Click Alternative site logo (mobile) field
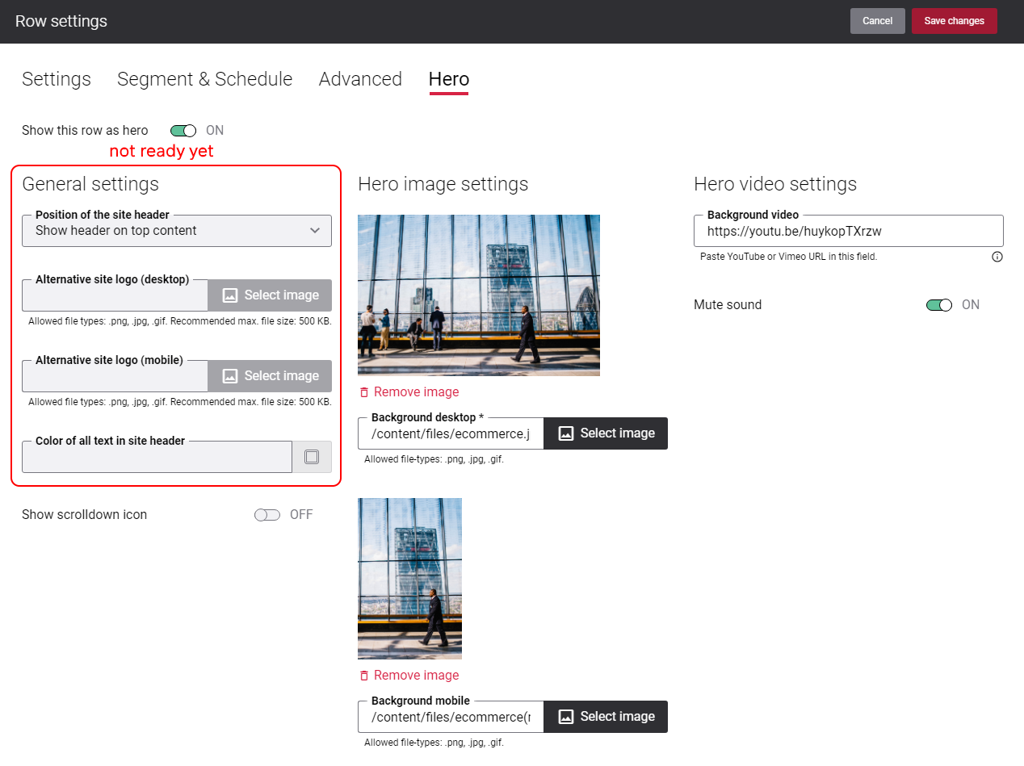The image size is (1024, 766). tap(115, 376)
